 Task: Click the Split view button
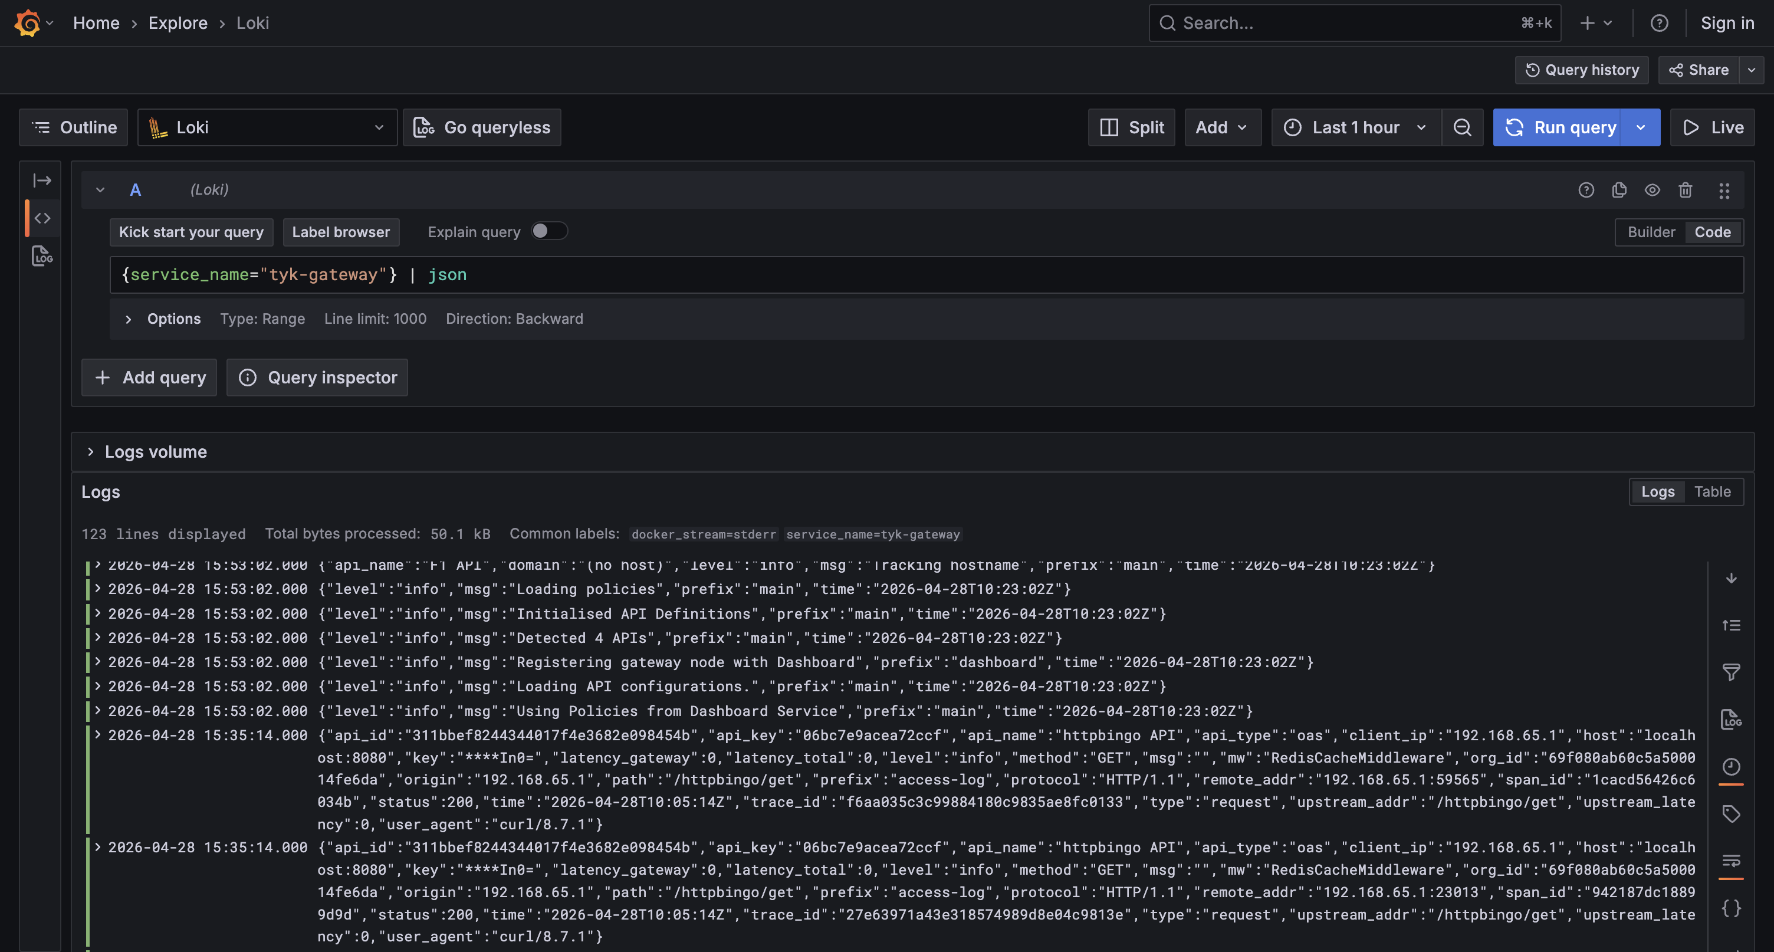coord(1132,127)
